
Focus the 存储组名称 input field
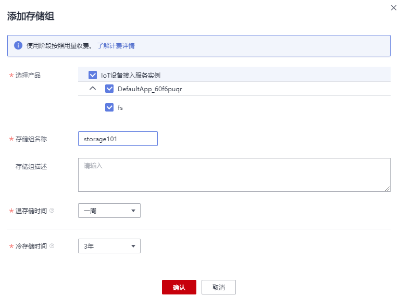pos(118,139)
